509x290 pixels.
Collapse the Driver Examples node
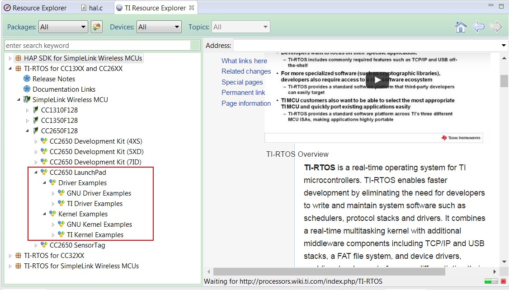coord(44,182)
